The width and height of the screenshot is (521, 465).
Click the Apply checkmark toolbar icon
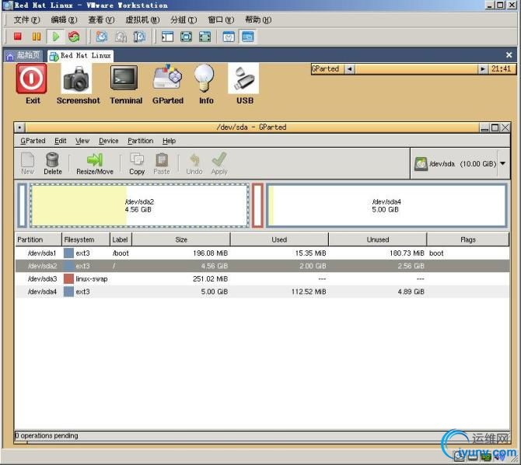219,163
